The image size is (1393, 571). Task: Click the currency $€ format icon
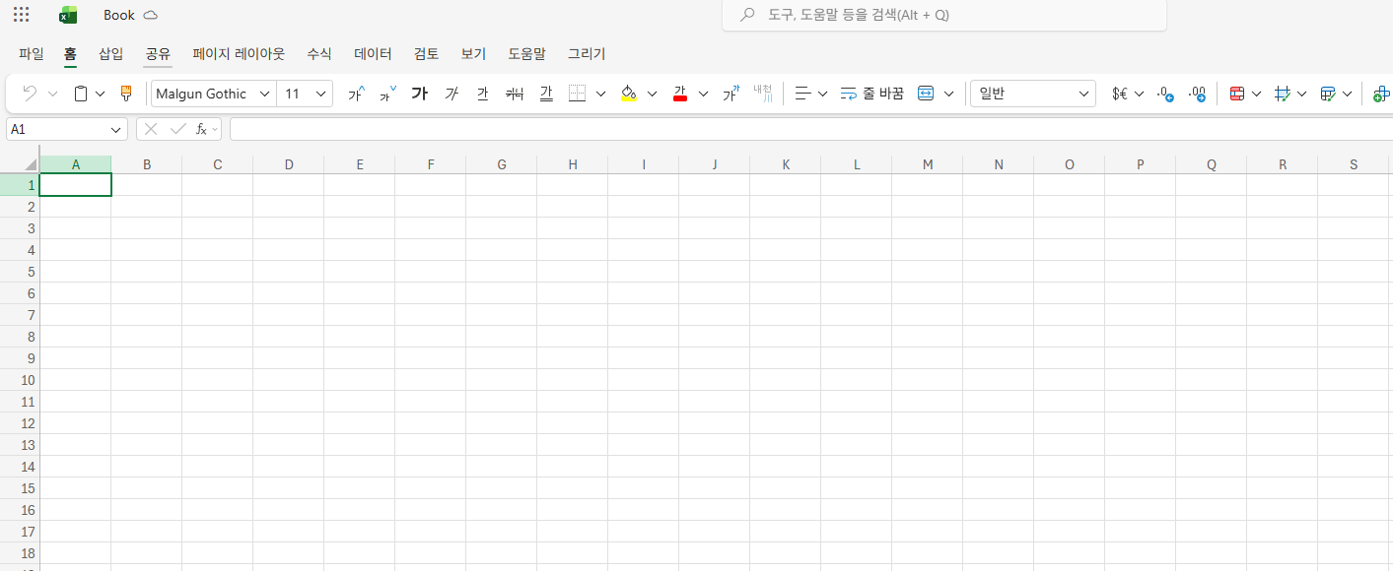pyautogui.click(x=1120, y=94)
